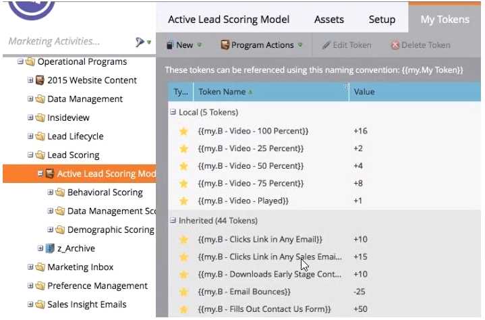Open the Program Actions dropdown
The image size is (485, 320).
[x=261, y=45]
